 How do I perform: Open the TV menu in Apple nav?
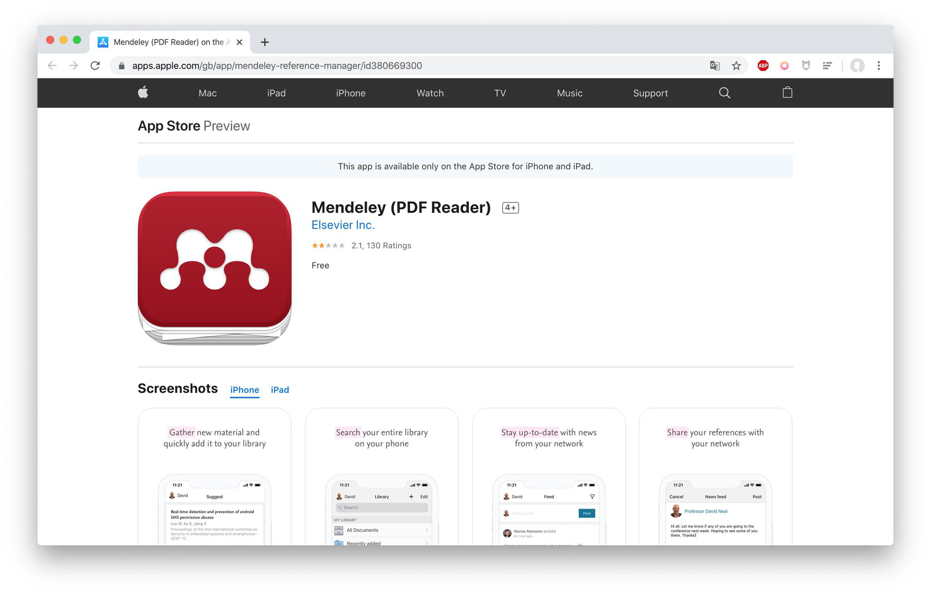500,93
